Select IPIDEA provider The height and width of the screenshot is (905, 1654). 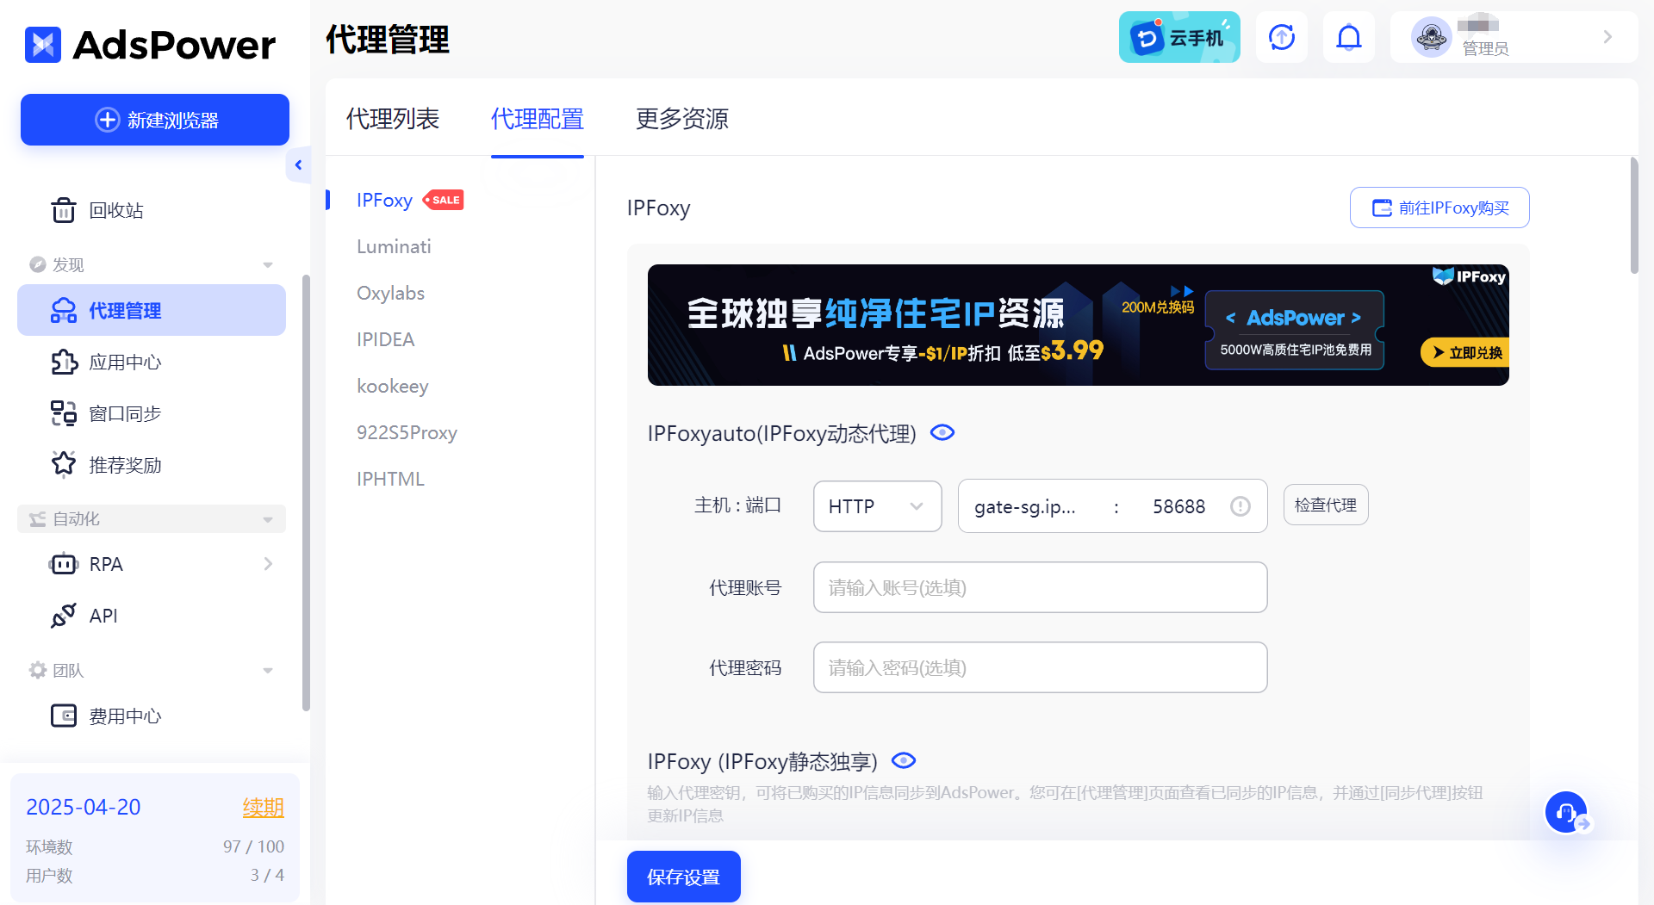386,339
